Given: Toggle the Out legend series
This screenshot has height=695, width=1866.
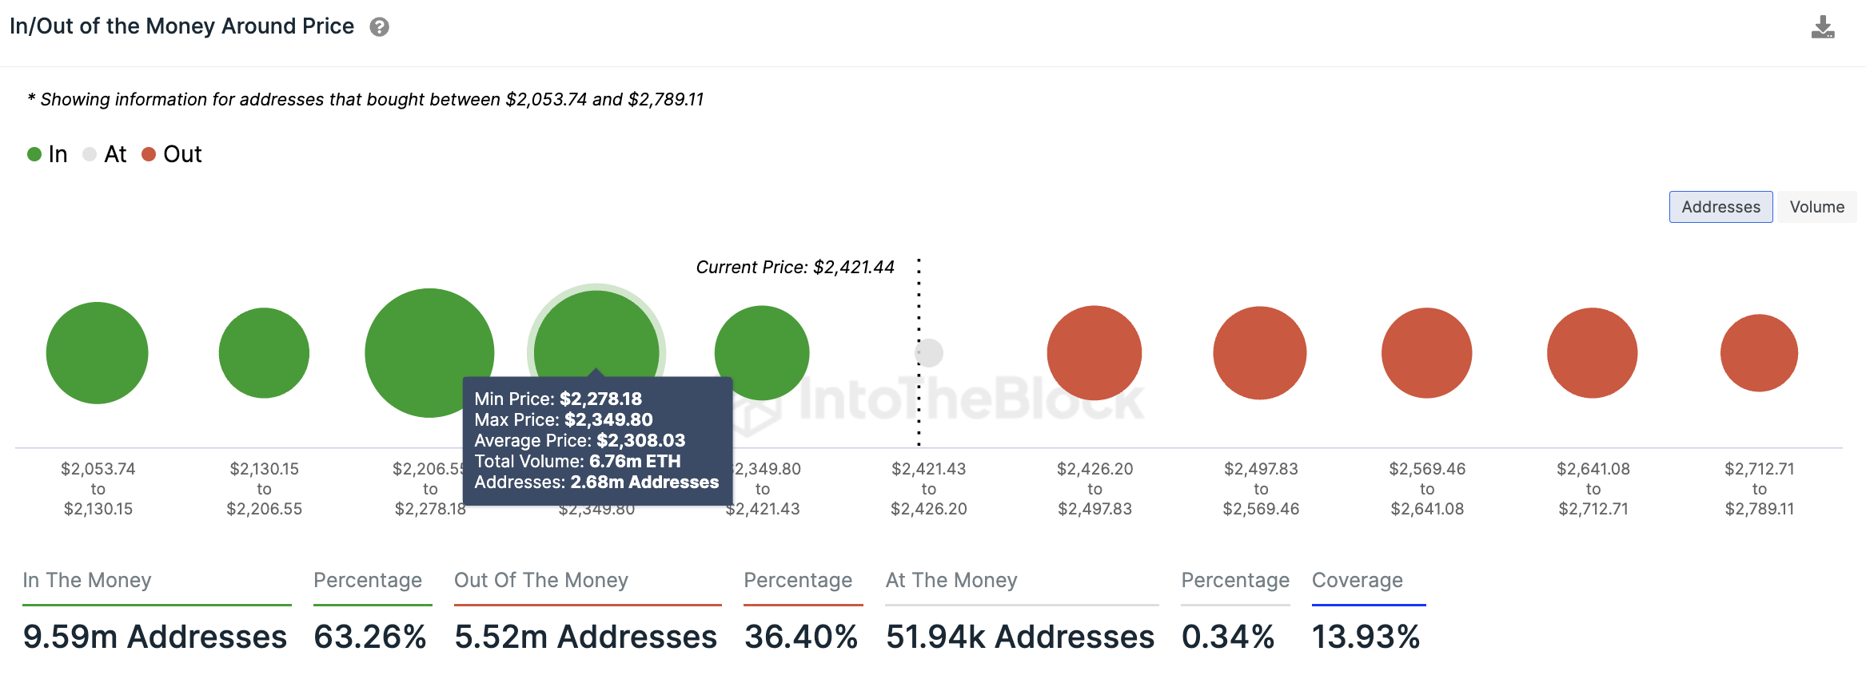Looking at the screenshot, I should point(172,154).
